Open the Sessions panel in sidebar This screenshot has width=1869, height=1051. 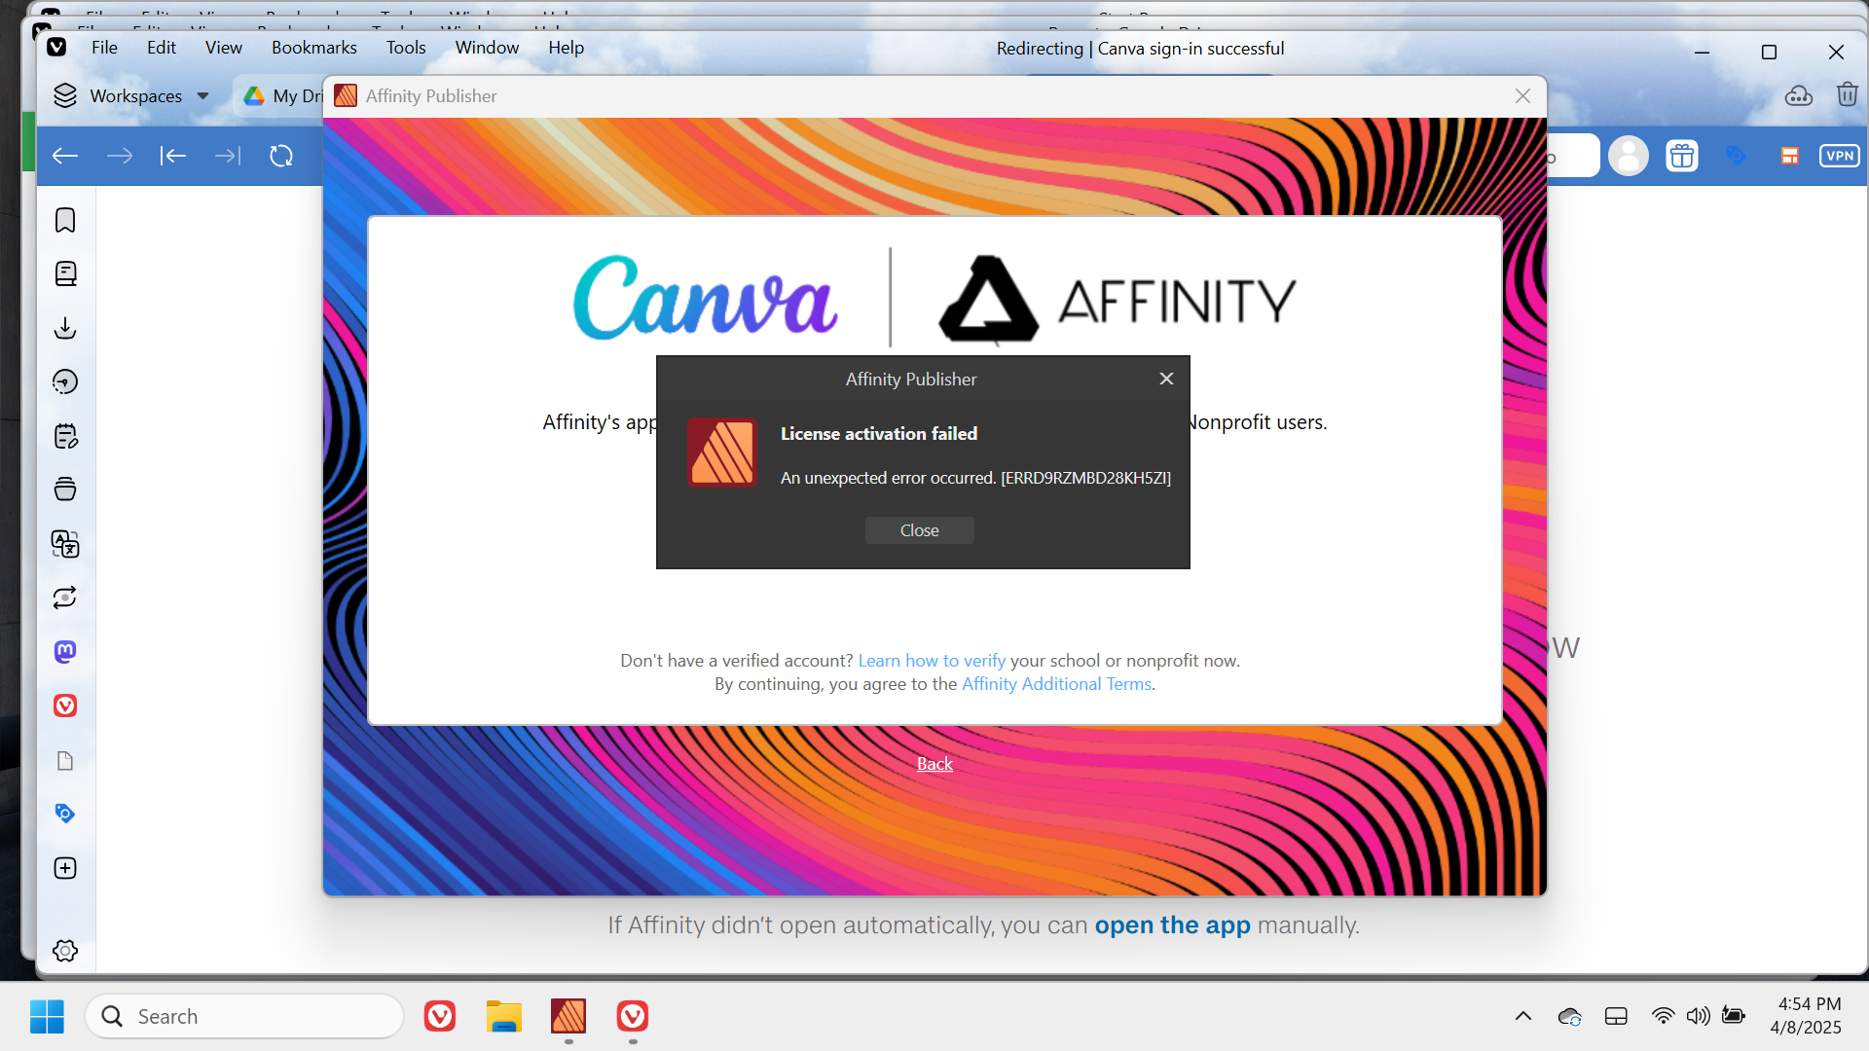(65, 598)
